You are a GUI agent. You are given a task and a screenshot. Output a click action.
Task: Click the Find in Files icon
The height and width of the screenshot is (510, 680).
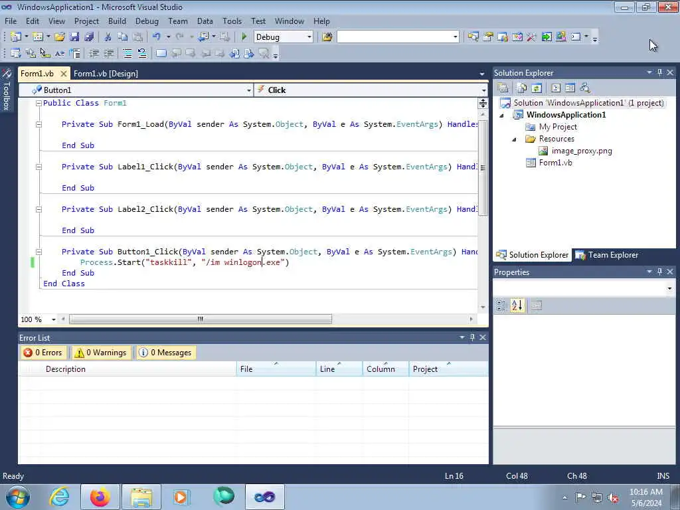327,37
